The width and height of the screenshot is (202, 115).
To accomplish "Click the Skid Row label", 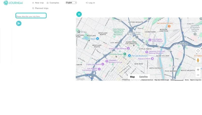I will coord(138,64).
